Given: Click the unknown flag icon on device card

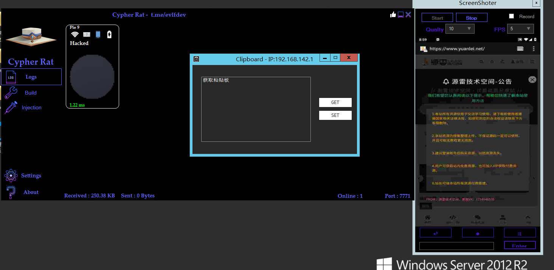Looking at the screenshot, I should [87, 34].
